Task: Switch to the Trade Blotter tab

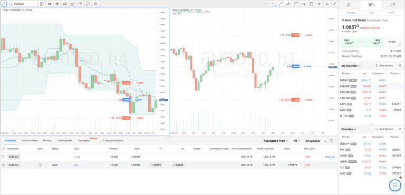Action: click(x=65, y=141)
